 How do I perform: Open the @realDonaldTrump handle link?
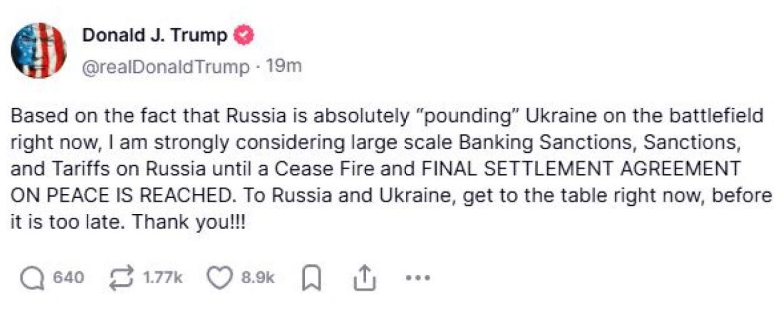click(x=166, y=67)
